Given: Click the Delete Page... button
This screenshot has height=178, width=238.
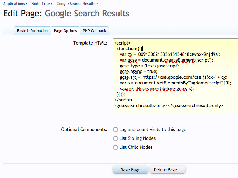Looking at the screenshot, I should [x=168, y=170].
